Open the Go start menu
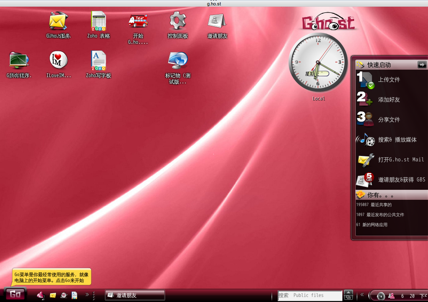 [15, 294]
